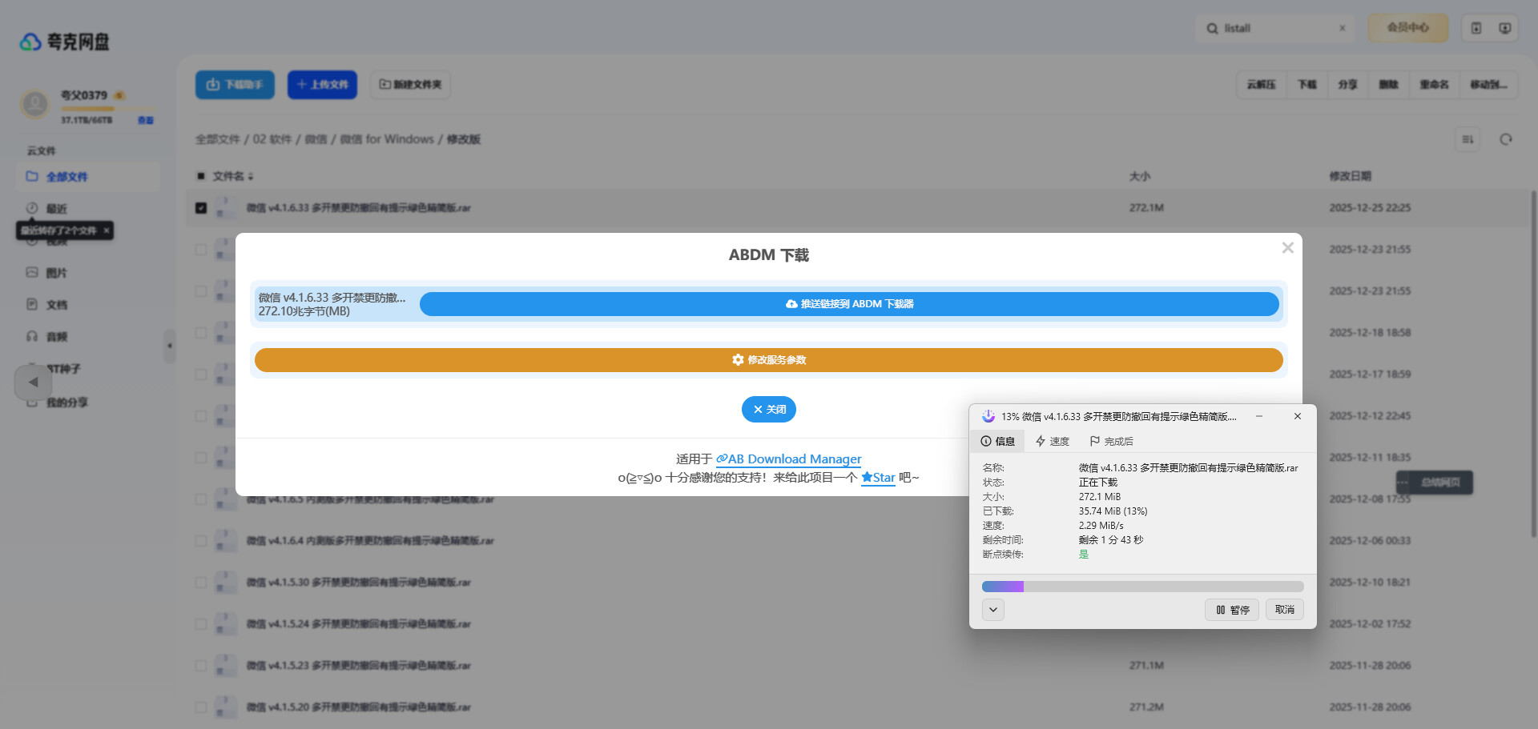Screen dimensions: 1538x729
Task: Collapse the left sidebar with the handle arrow
Action: pyautogui.click(x=169, y=346)
